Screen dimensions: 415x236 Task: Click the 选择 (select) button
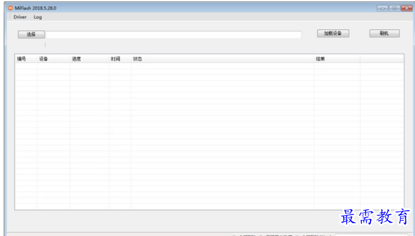coord(31,34)
